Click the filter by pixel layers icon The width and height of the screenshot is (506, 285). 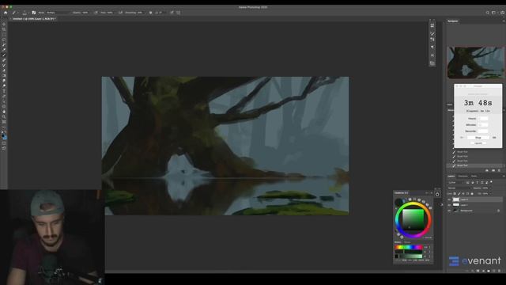point(467,182)
